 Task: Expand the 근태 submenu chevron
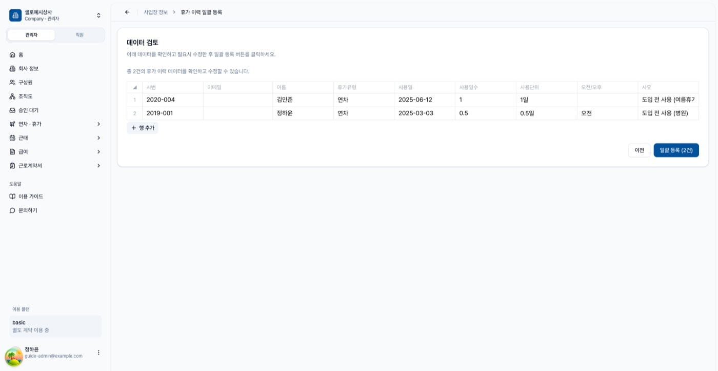coord(98,138)
